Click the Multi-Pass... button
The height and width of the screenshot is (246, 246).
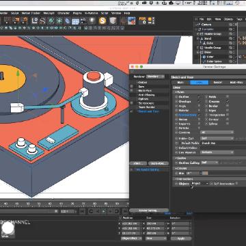coord(159,163)
